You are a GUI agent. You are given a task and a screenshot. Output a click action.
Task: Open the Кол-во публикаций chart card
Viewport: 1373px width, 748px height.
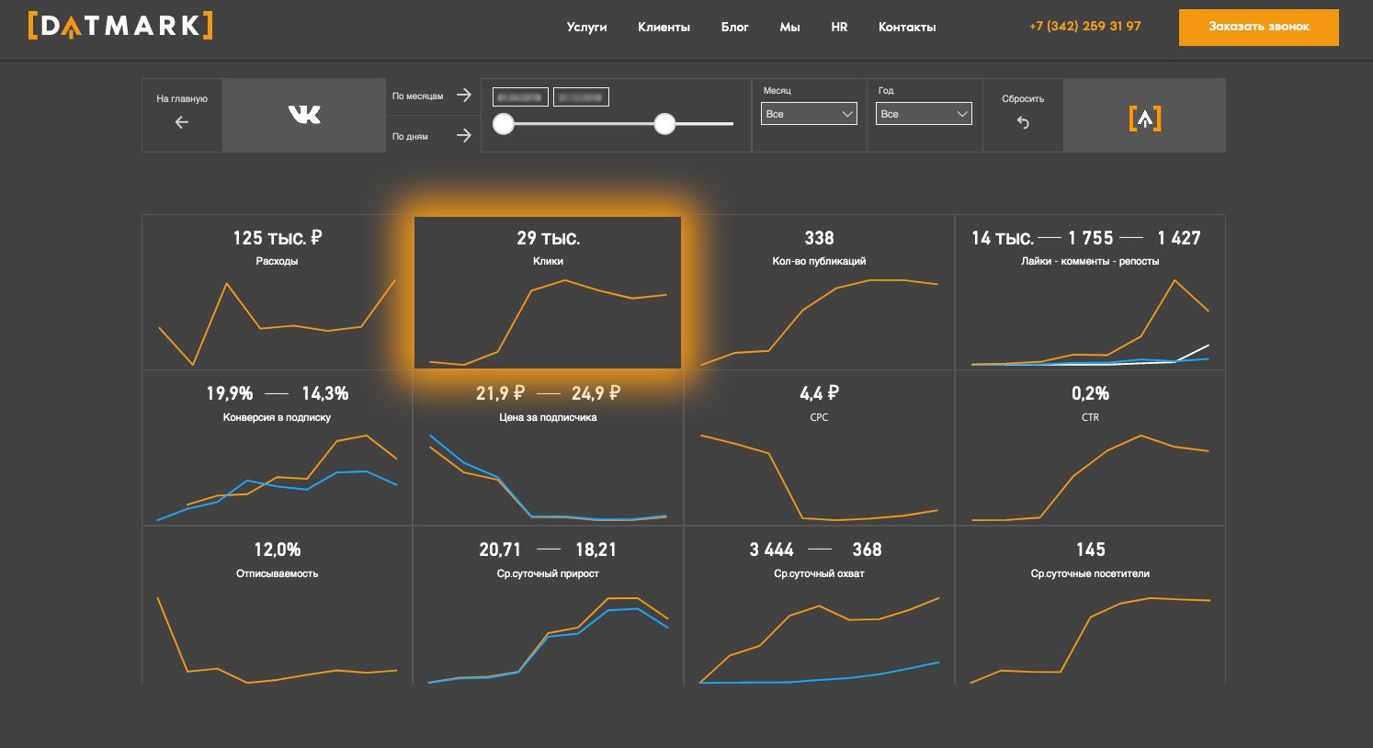tap(819, 292)
